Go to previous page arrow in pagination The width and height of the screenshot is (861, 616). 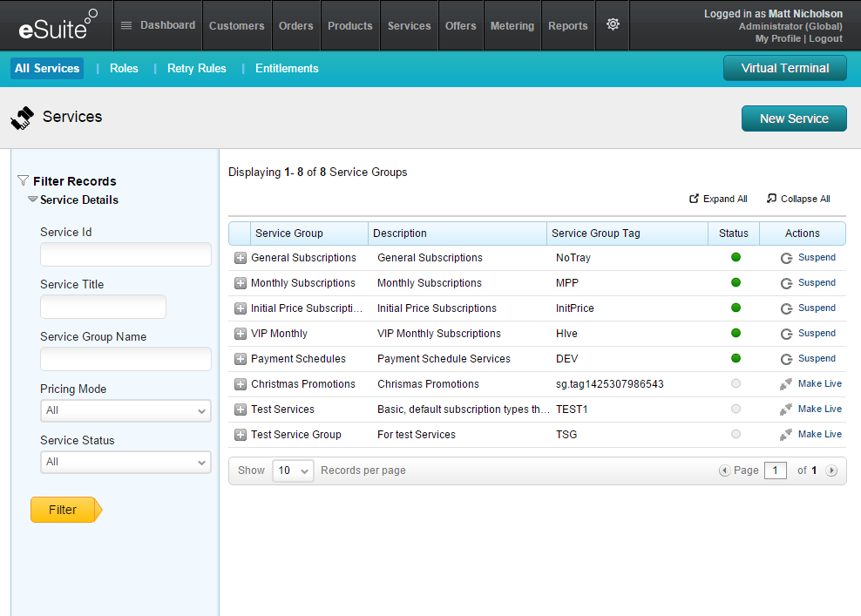tap(724, 470)
